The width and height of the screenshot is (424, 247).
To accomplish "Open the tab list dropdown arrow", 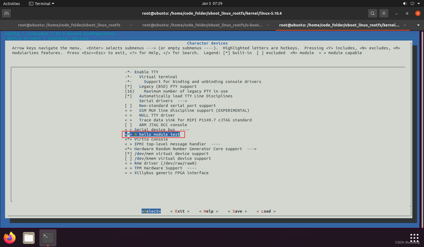I will click(x=418, y=25).
